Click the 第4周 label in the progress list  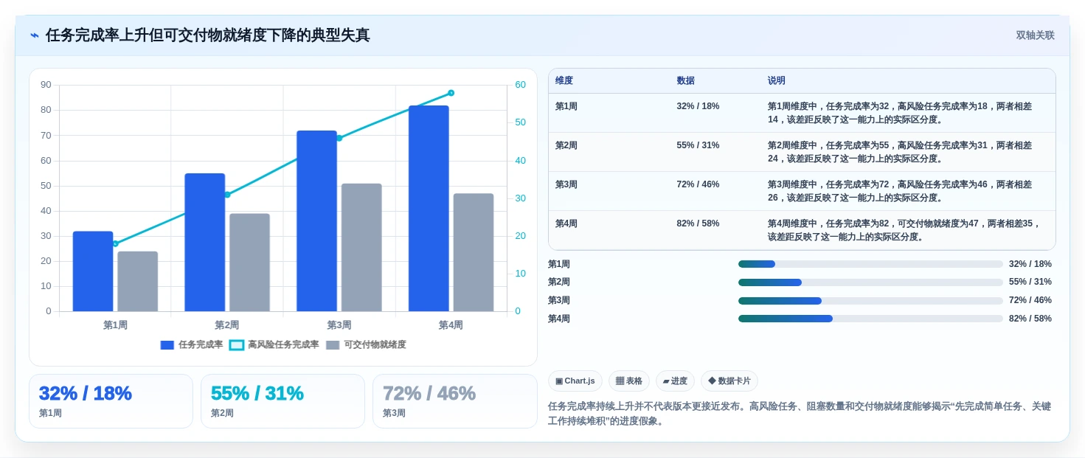tap(559, 319)
